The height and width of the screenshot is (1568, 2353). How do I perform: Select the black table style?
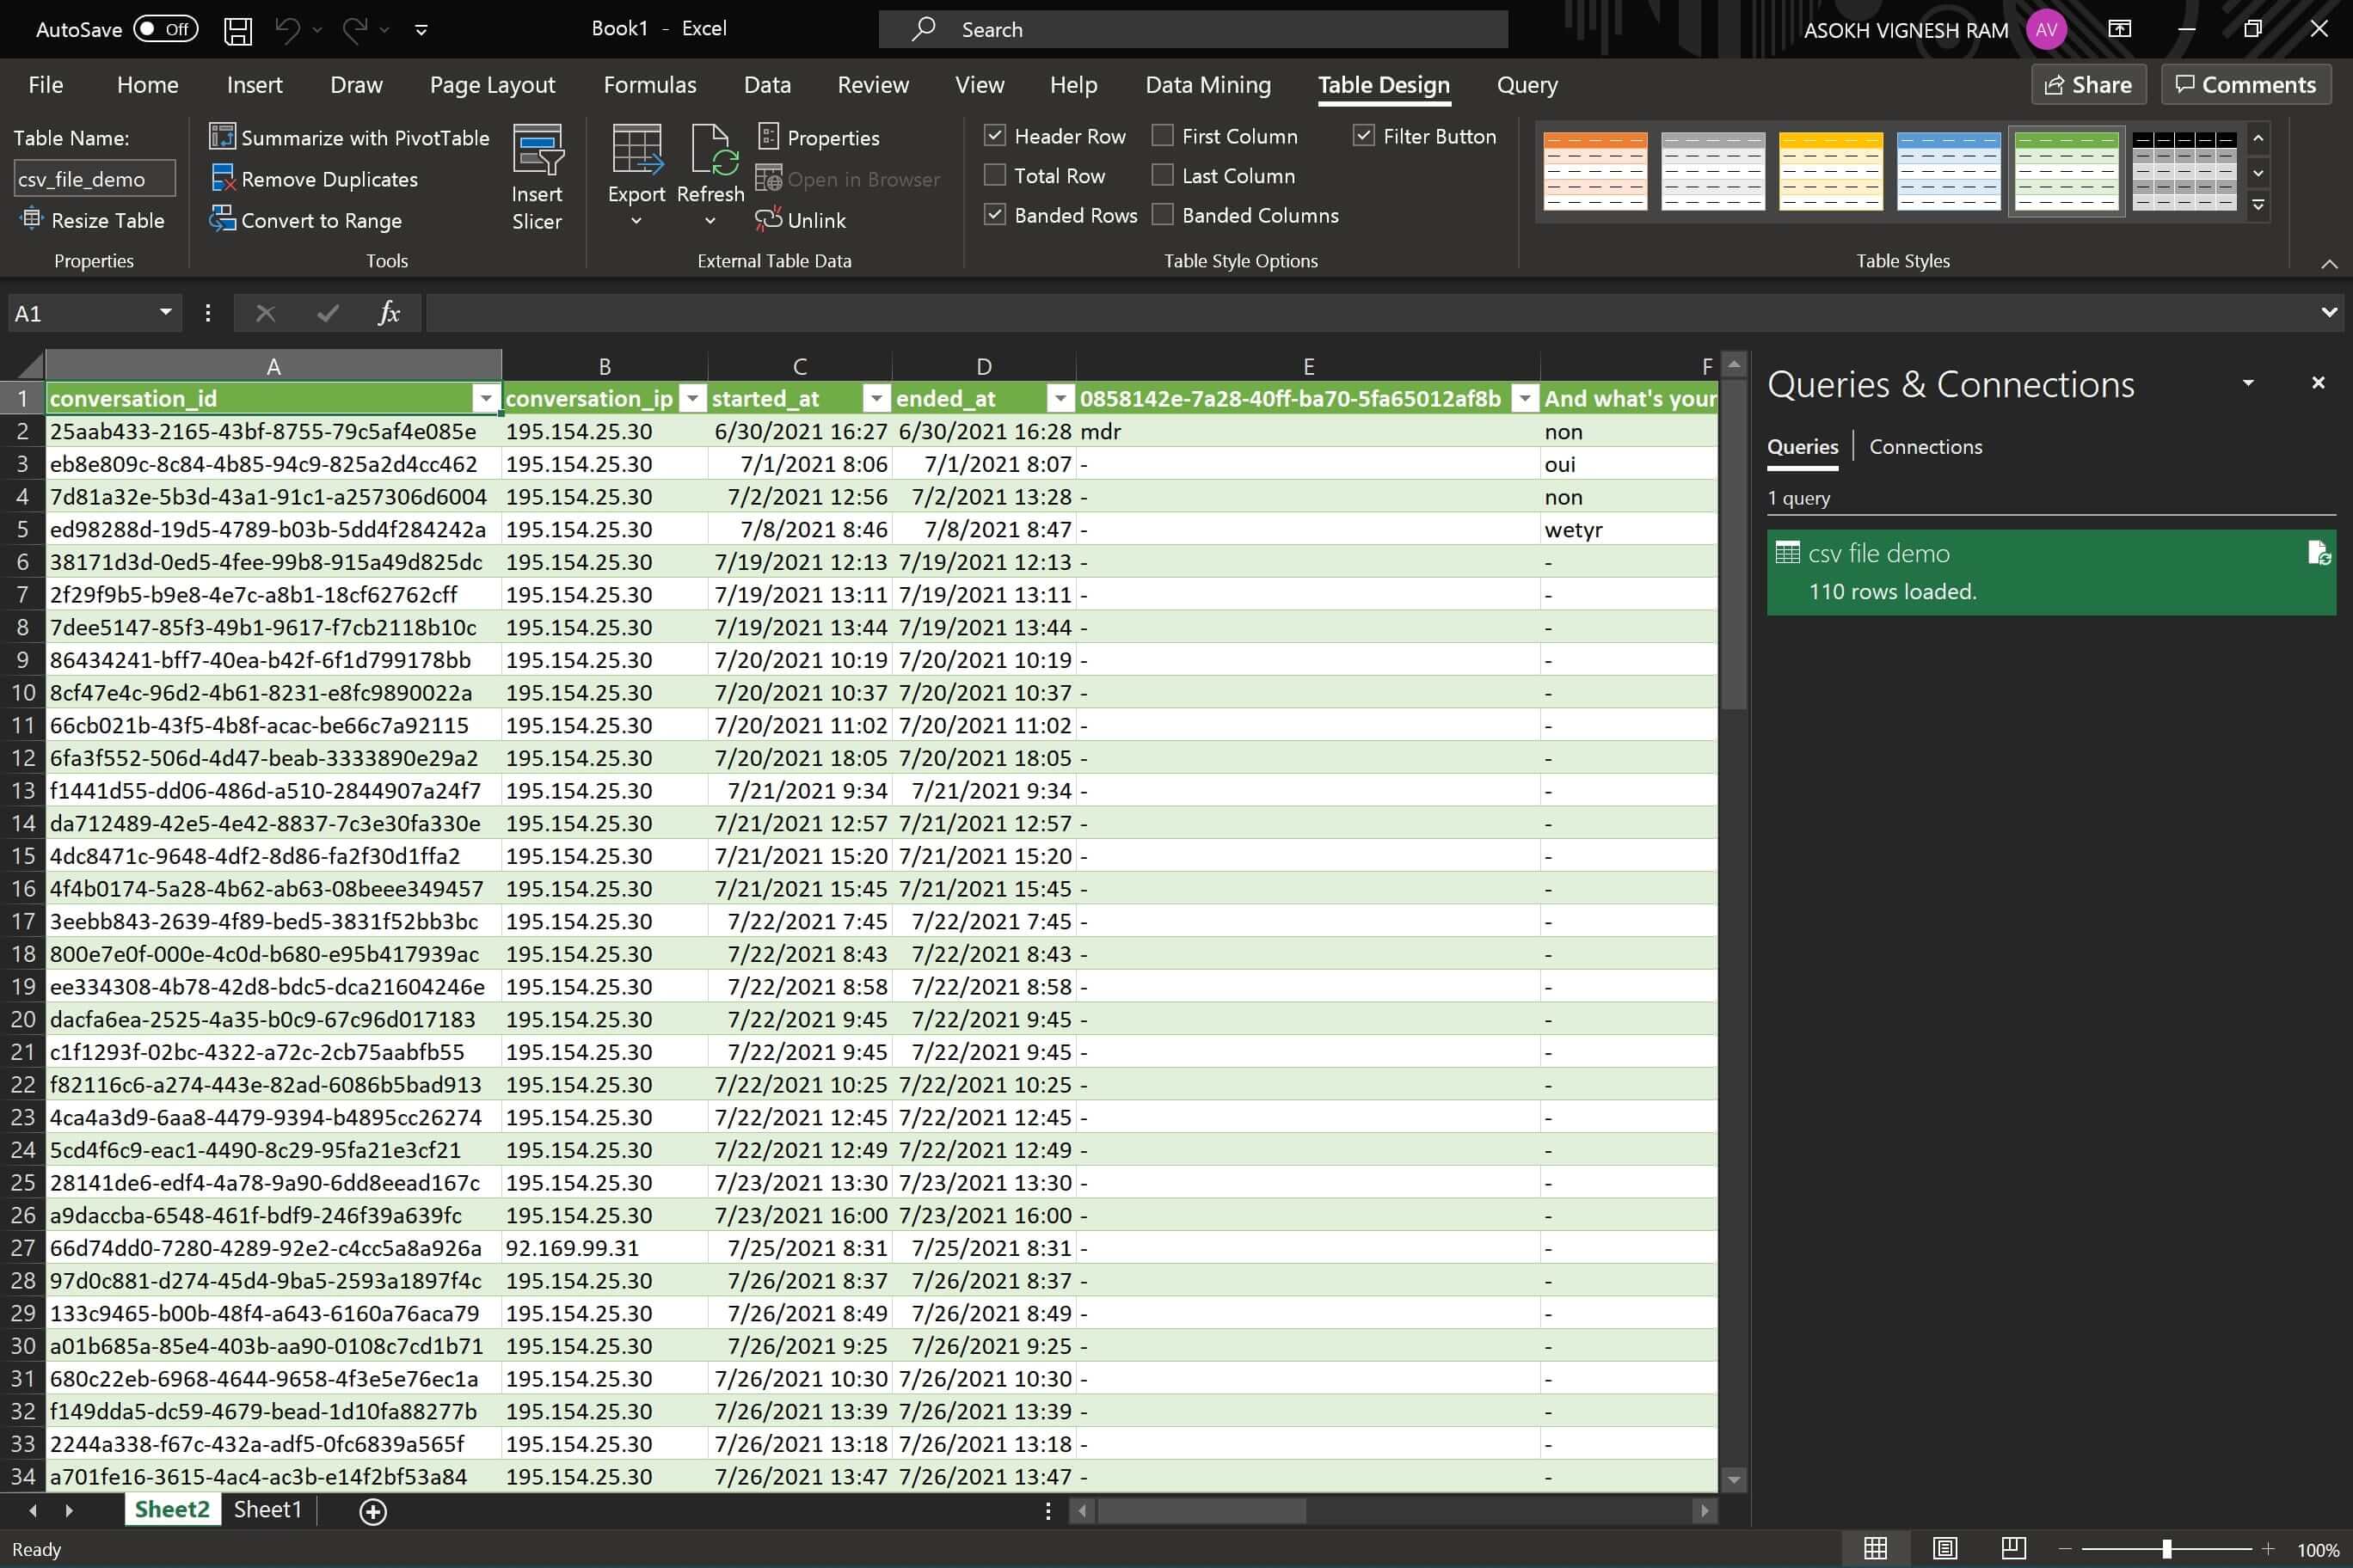2184,171
